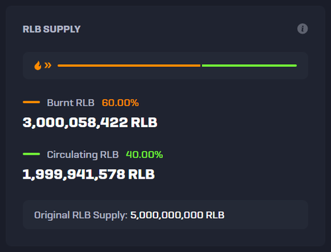Click the double chevron arrows icon
The height and width of the screenshot is (252, 331).
(48, 65)
